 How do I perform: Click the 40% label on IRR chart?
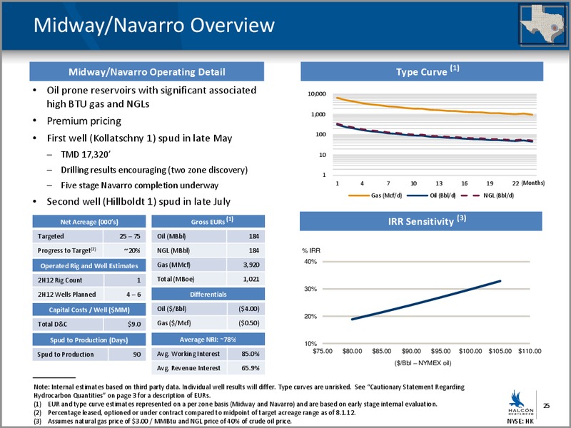pos(310,262)
